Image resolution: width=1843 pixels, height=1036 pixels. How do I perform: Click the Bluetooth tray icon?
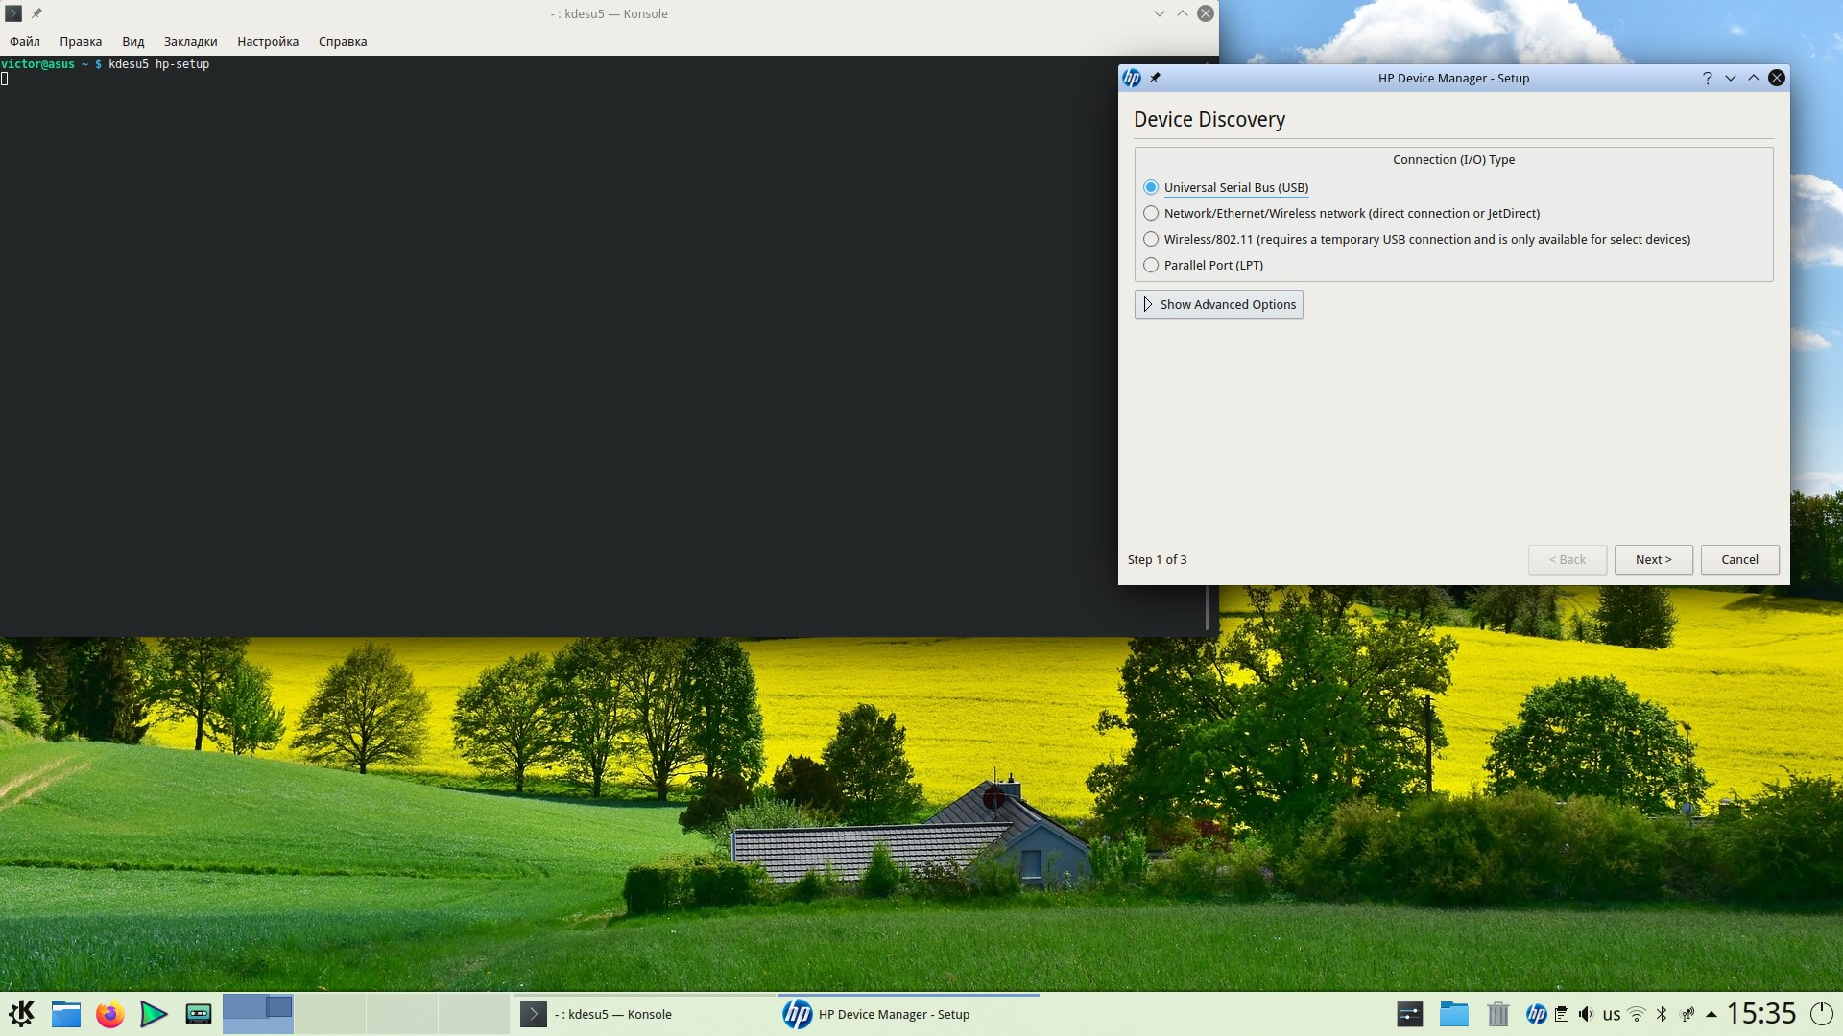point(1662,1014)
